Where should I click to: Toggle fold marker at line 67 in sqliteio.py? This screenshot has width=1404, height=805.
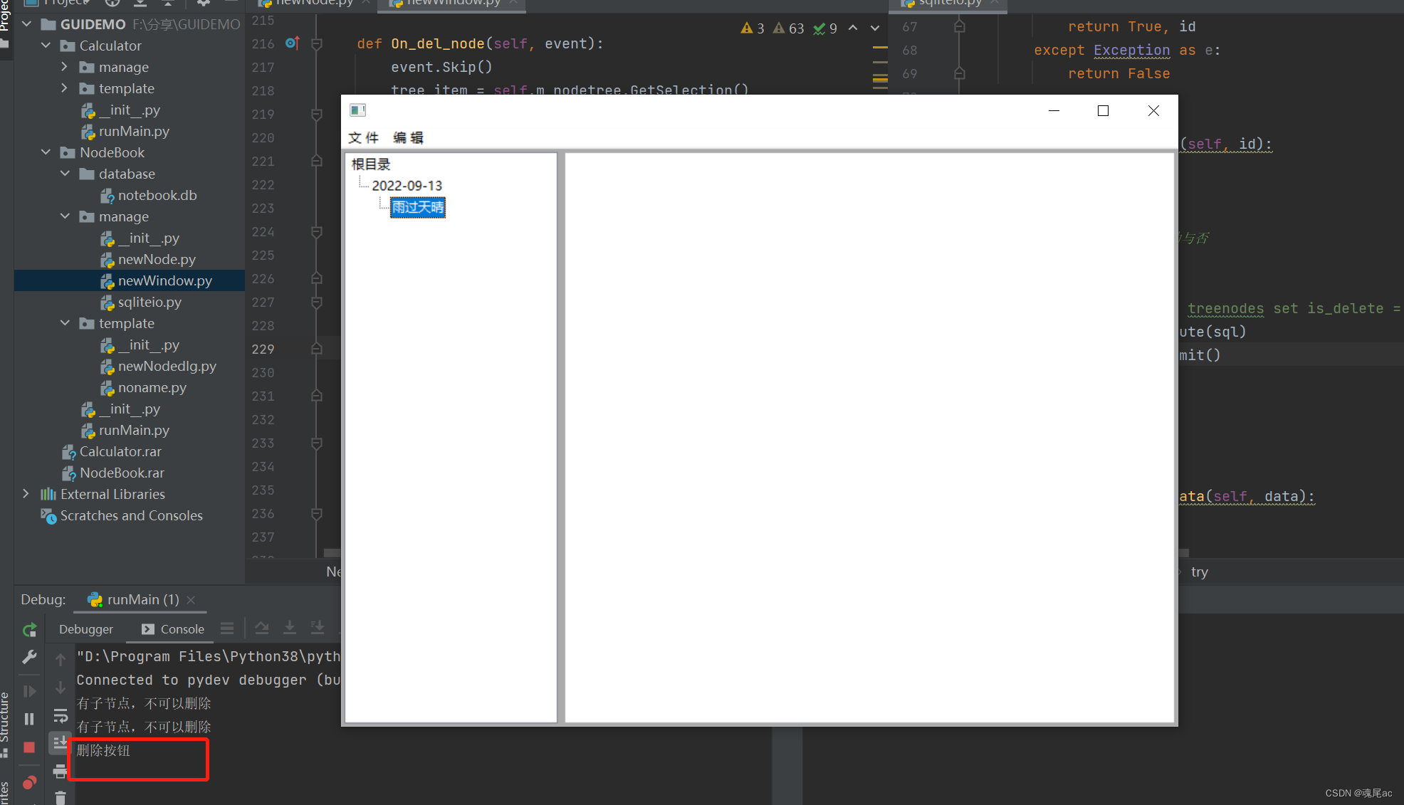point(959,27)
